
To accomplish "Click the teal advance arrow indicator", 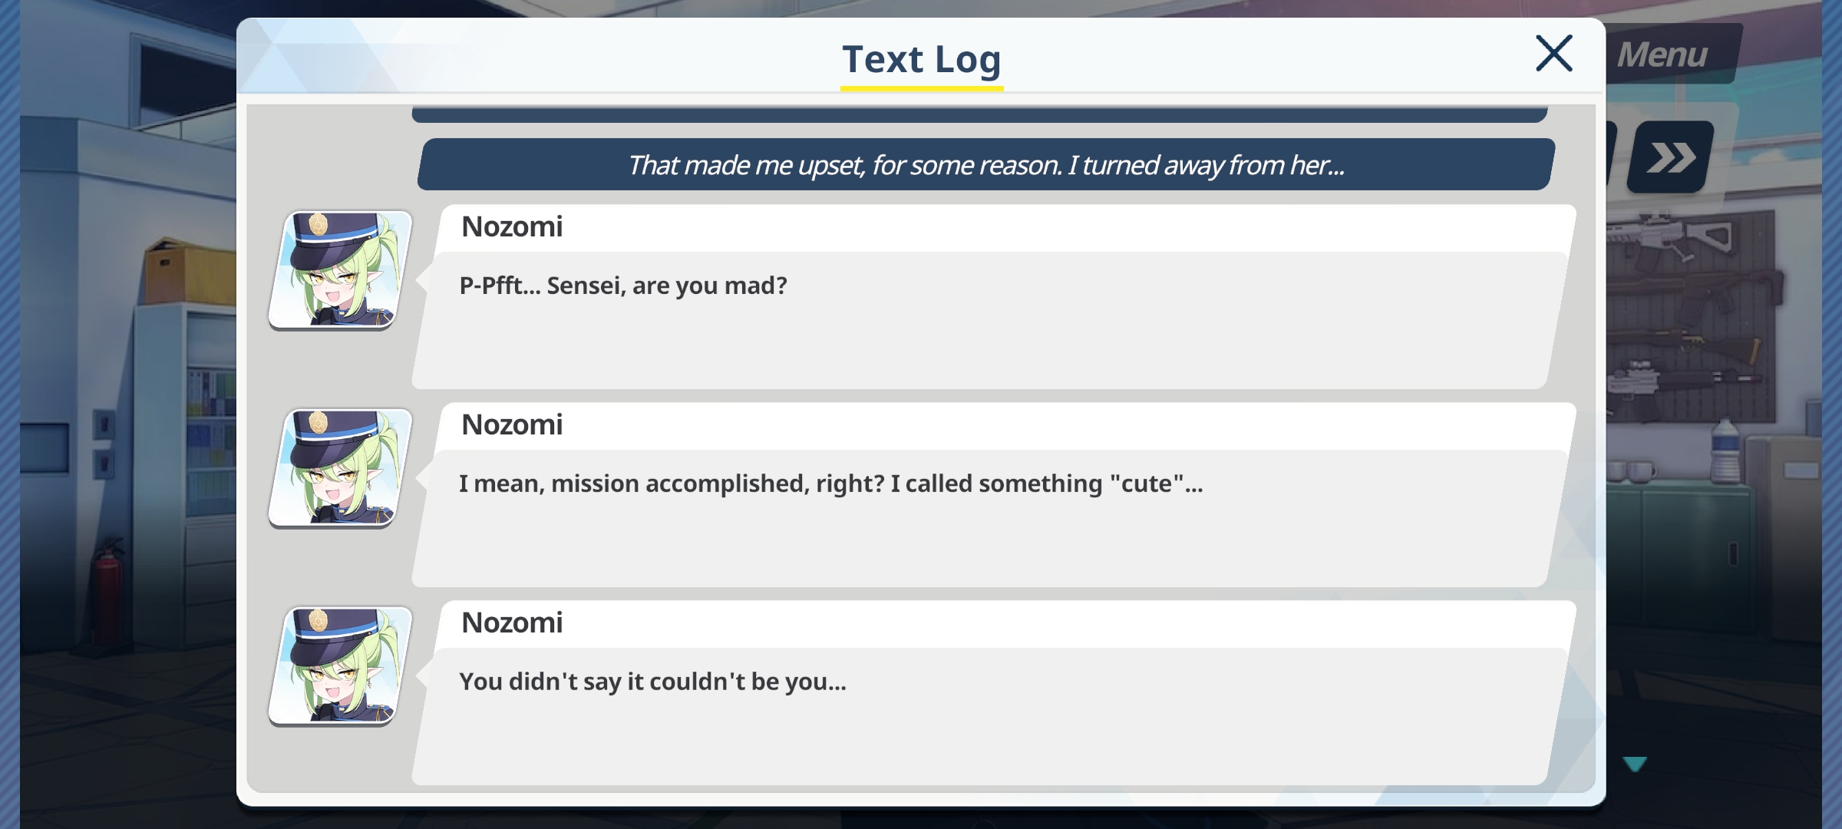I will pyautogui.click(x=1635, y=763).
